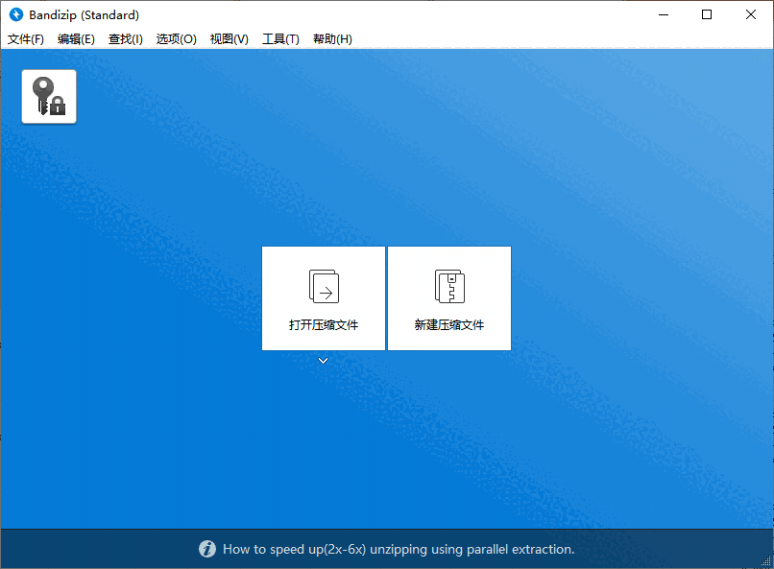The height and width of the screenshot is (569, 774).
Task: Click the key and lock password icon
Action: click(x=48, y=96)
